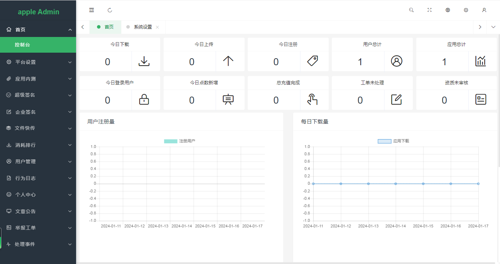Viewport: 500px width, 264px height.
Task: Click the 2024-01-17 data point on download chart
Action: tap(478, 183)
